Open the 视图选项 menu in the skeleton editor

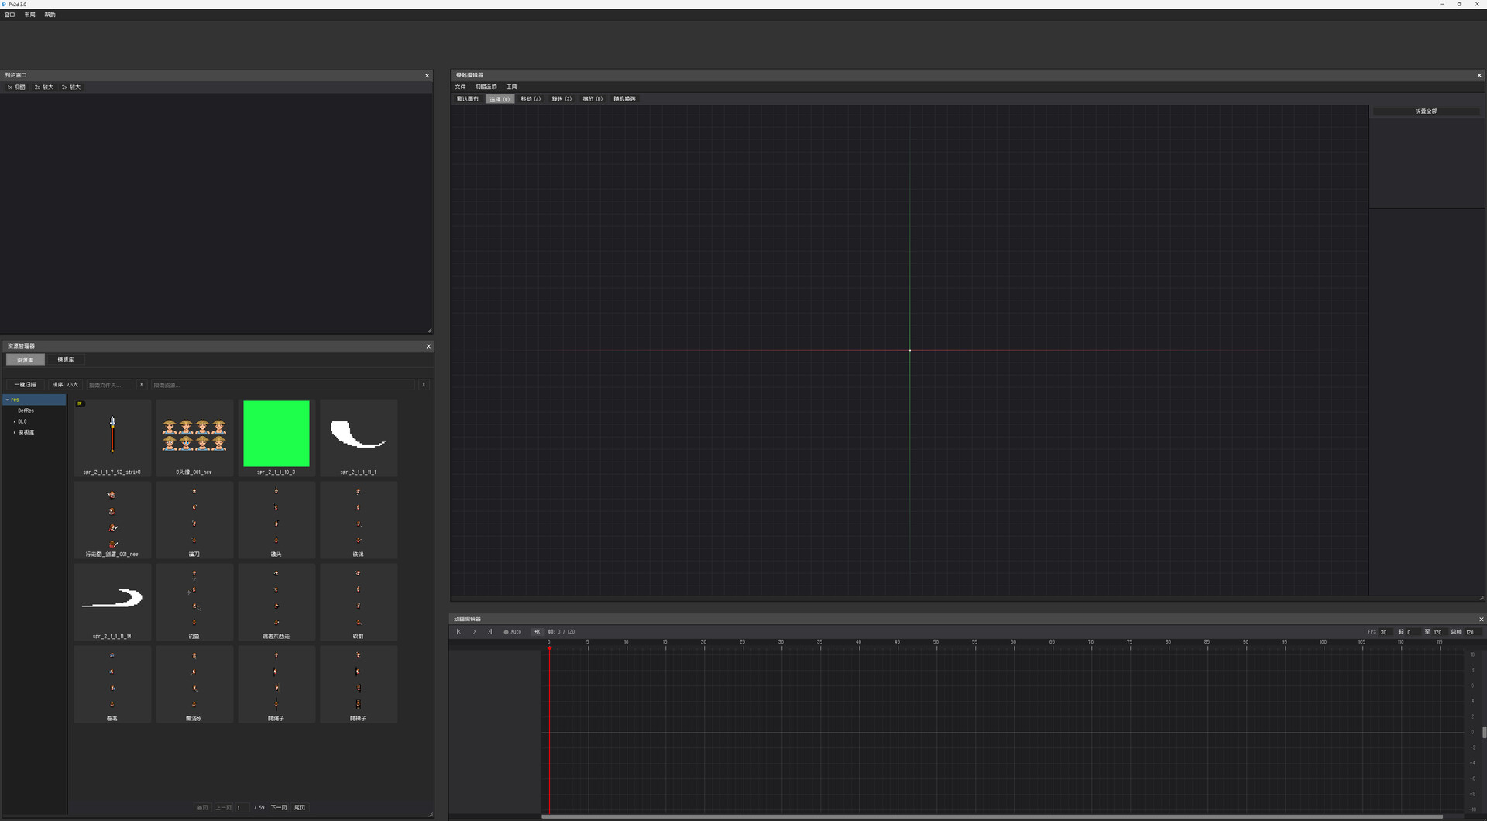[486, 87]
